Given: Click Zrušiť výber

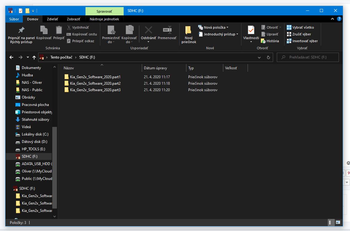Looking at the screenshot, I should 299,34.
